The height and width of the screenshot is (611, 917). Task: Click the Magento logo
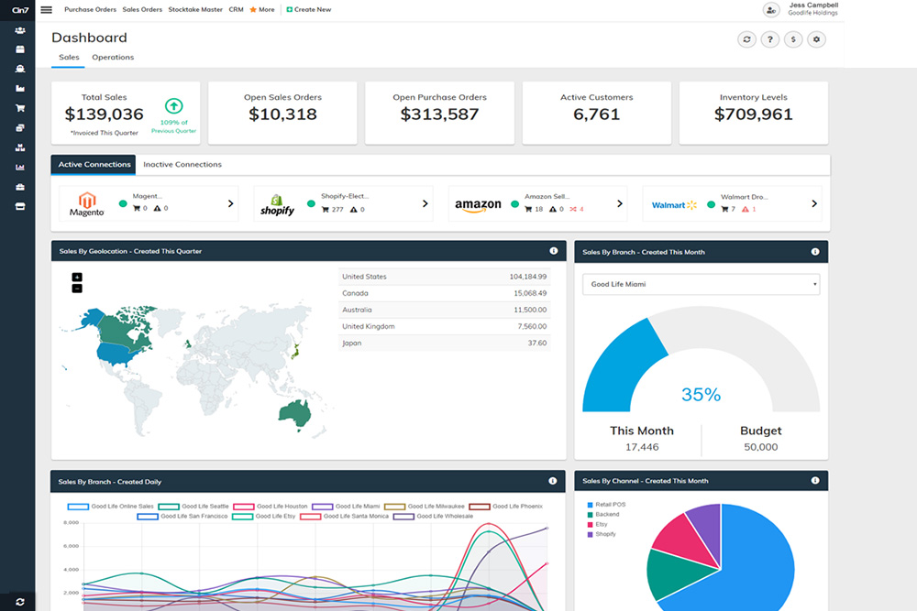click(86, 204)
